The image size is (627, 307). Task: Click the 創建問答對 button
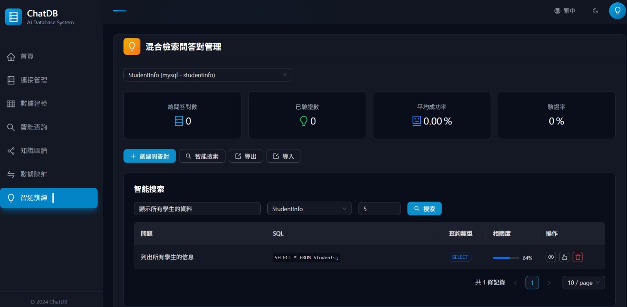coord(150,156)
